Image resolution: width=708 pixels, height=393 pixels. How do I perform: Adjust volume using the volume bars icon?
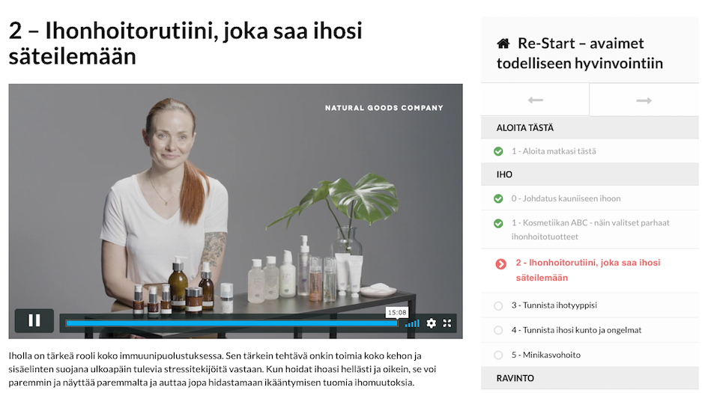click(412, 323)
